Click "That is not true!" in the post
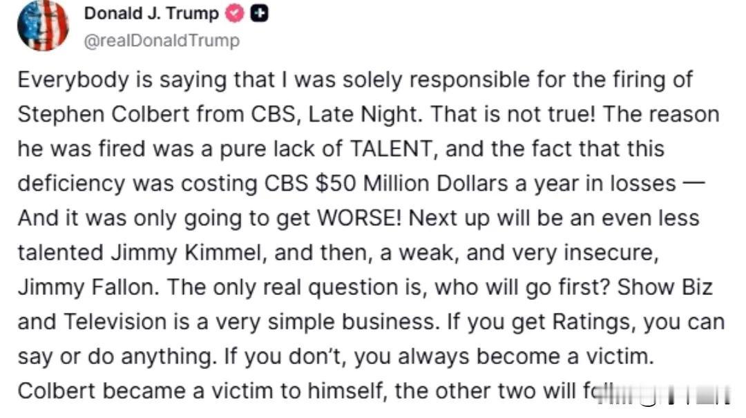 click(x=513, y=114)
